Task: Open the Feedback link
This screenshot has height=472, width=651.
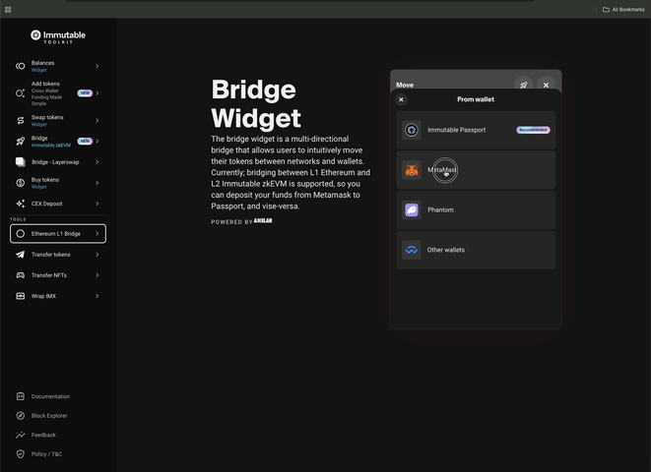Action: [x=43, y=435]
